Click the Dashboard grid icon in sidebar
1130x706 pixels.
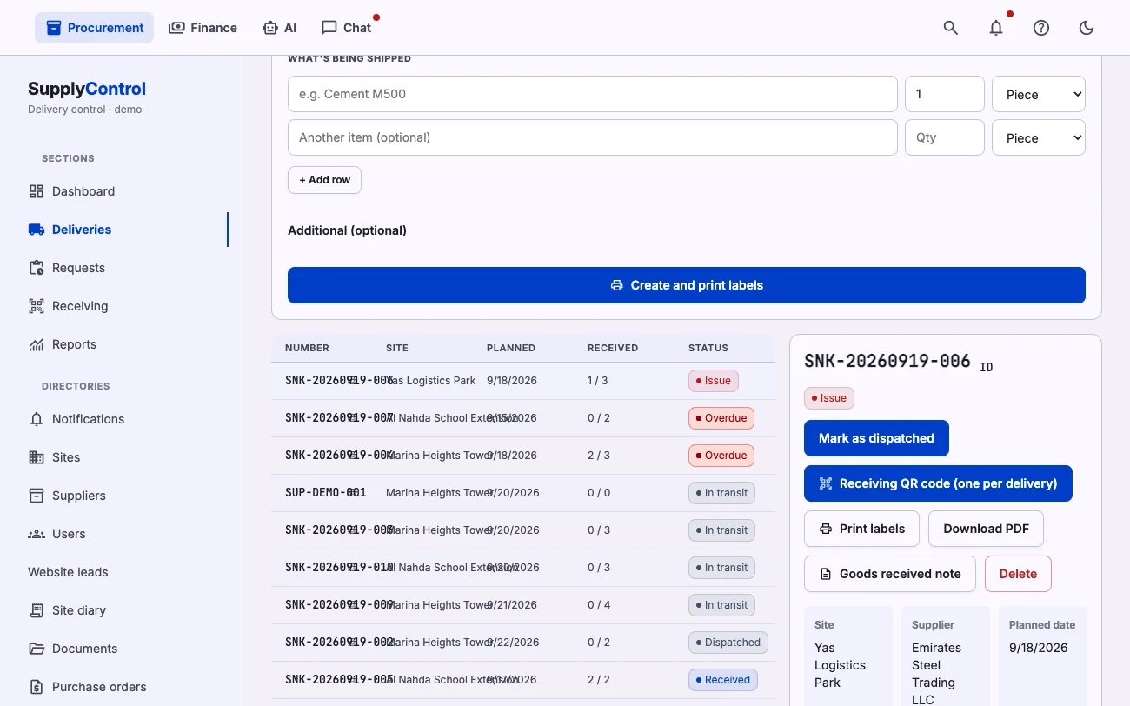click(x=37, y=191)
